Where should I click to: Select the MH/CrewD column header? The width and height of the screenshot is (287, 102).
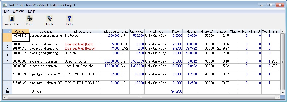point(206,32)
